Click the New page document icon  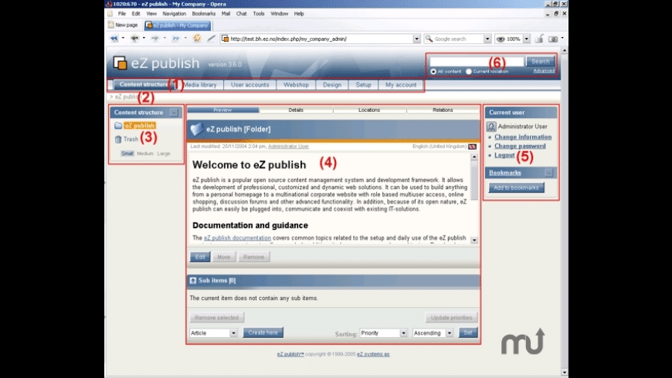coord(110,25)
